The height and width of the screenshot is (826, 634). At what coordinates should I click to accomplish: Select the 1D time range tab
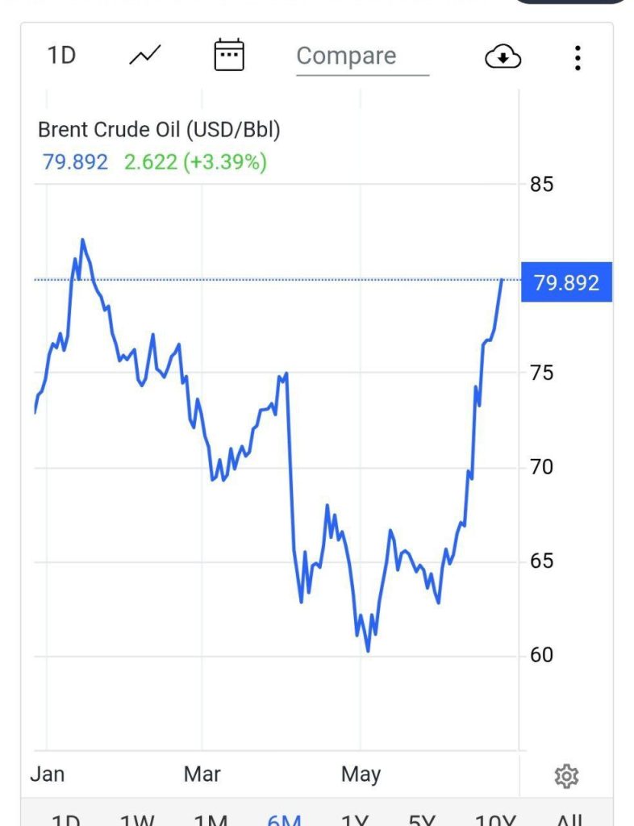pyautogui.click(x=65, y=820)
